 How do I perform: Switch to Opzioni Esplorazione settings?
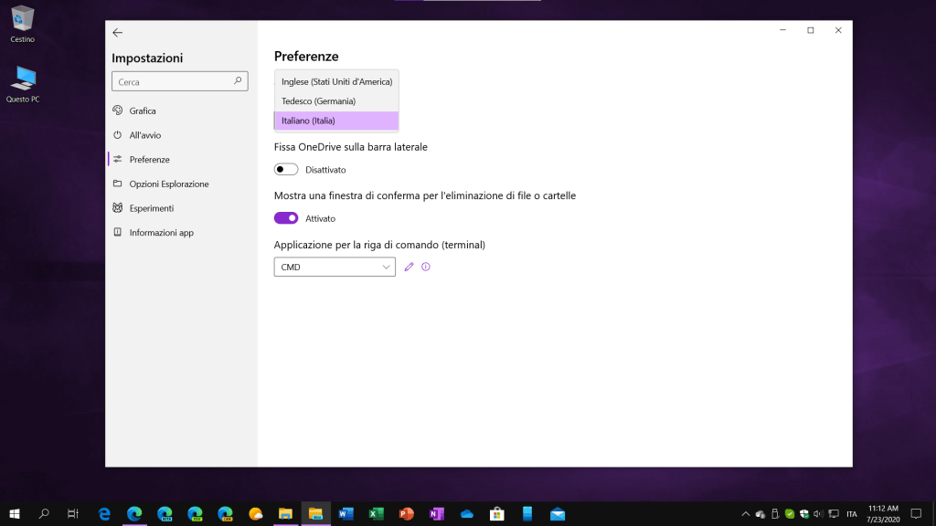pos(168,184)
